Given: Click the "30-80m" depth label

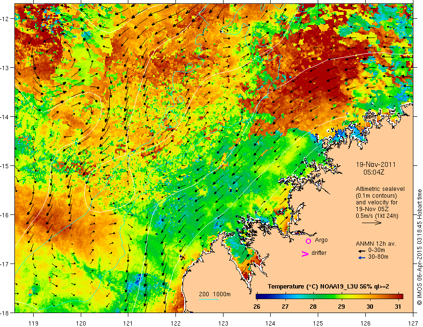Looking at the screenshot, I should pos(378,257).
